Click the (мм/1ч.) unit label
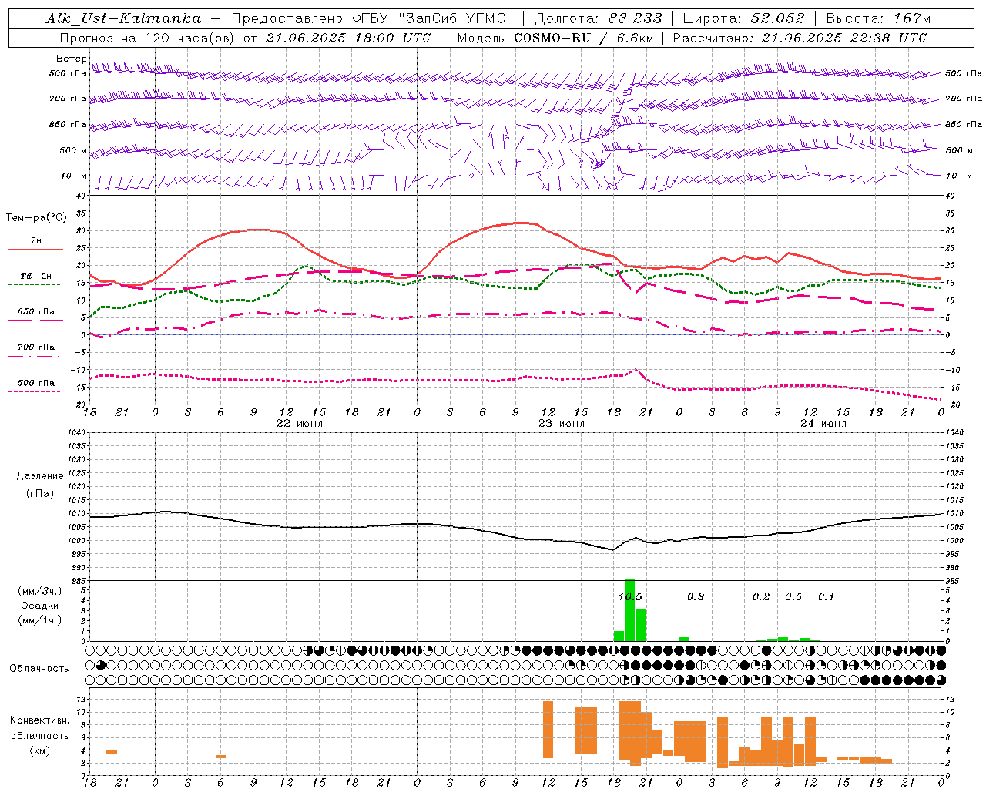986x789 pixels. click(39, 620)
